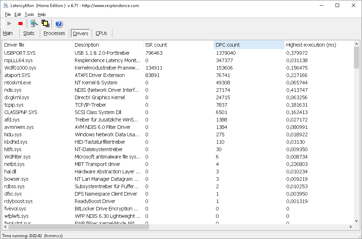
Task: Sort by Highest execution (ms) header
Action: pos(319,45)
